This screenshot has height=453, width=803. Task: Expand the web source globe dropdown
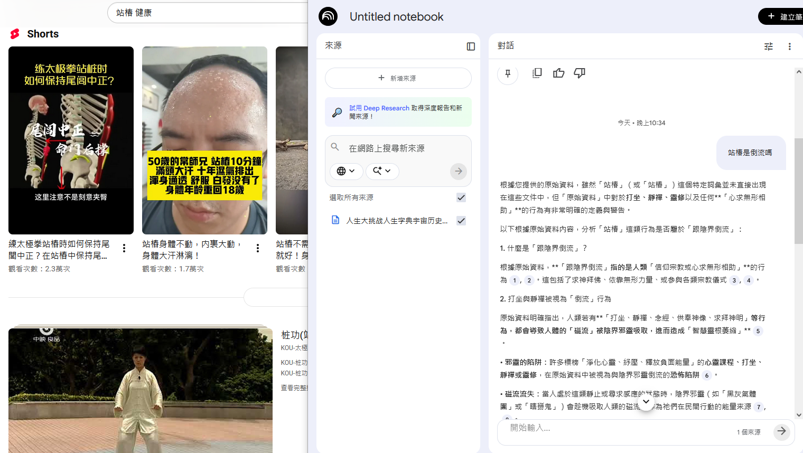(x=346, y=171)
